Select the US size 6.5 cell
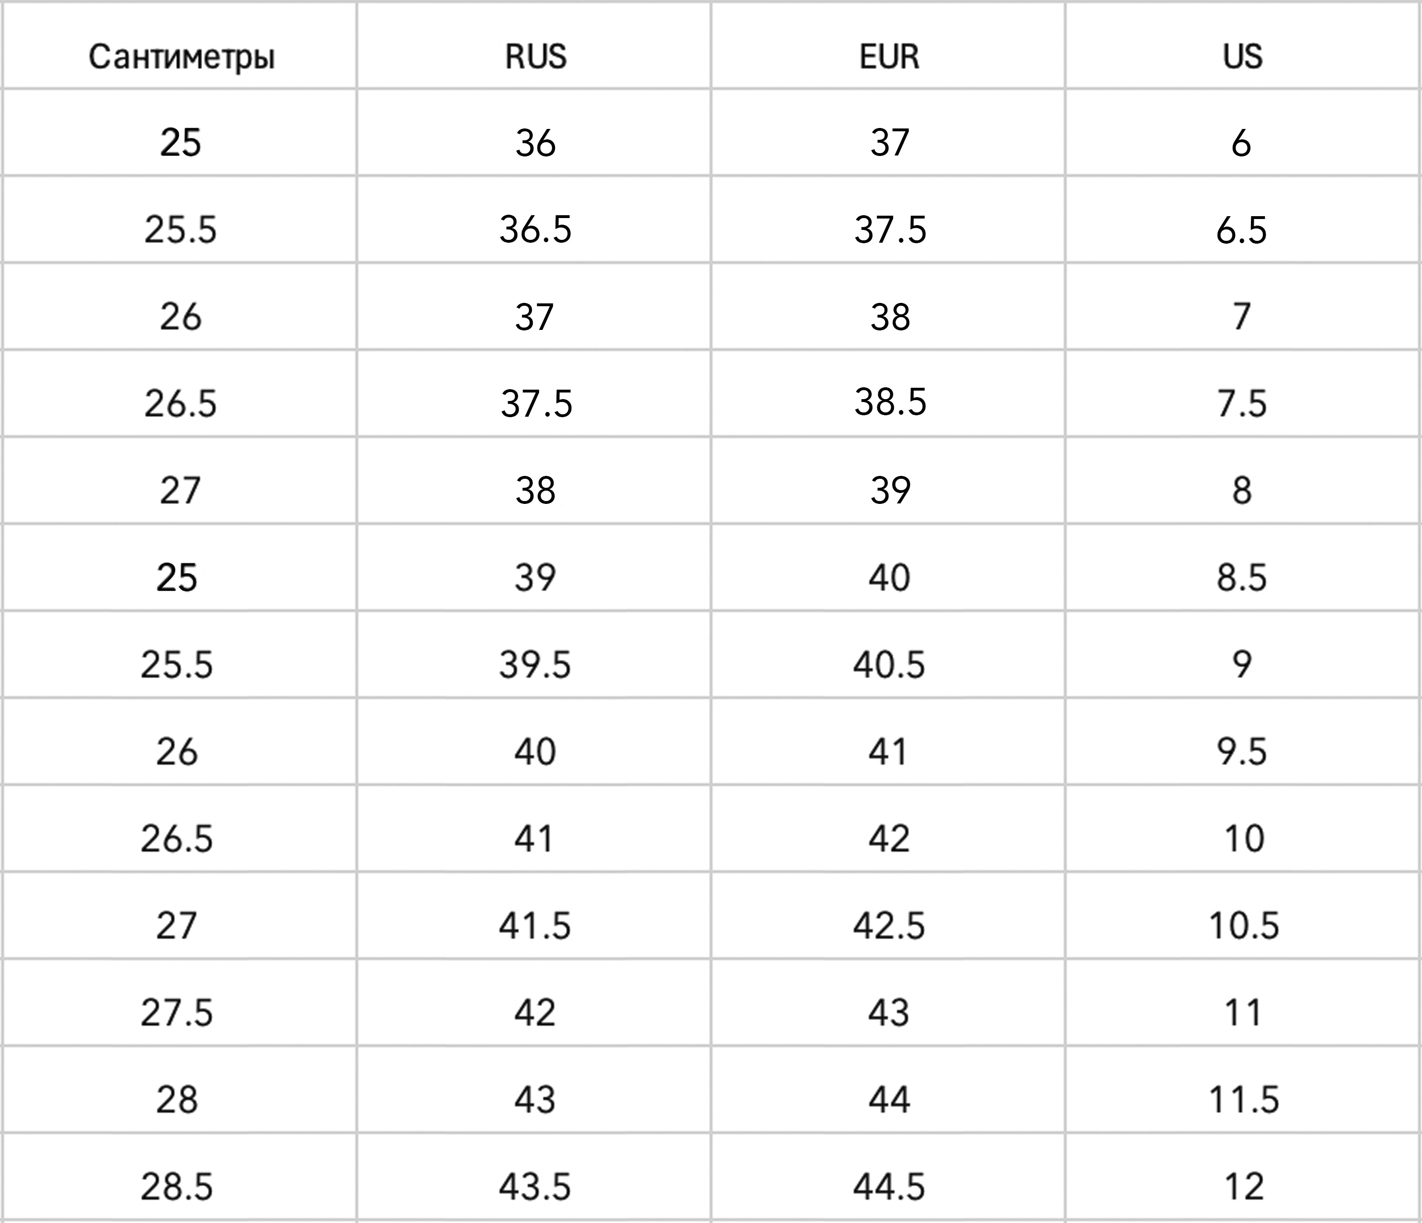The height and width of the screenshot is (1223, 1422). [x=1241, y=229]
